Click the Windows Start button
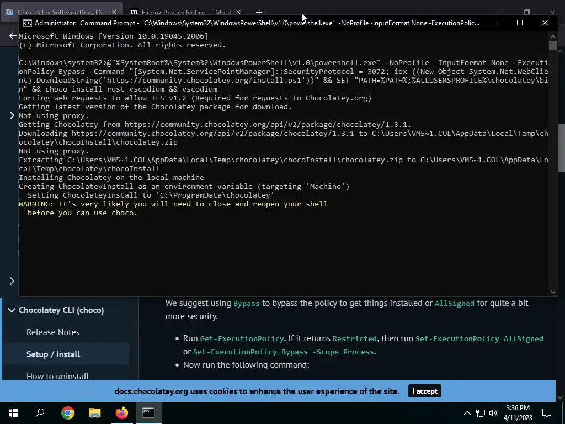Screen dimensions: 565x424 point(13,413)
